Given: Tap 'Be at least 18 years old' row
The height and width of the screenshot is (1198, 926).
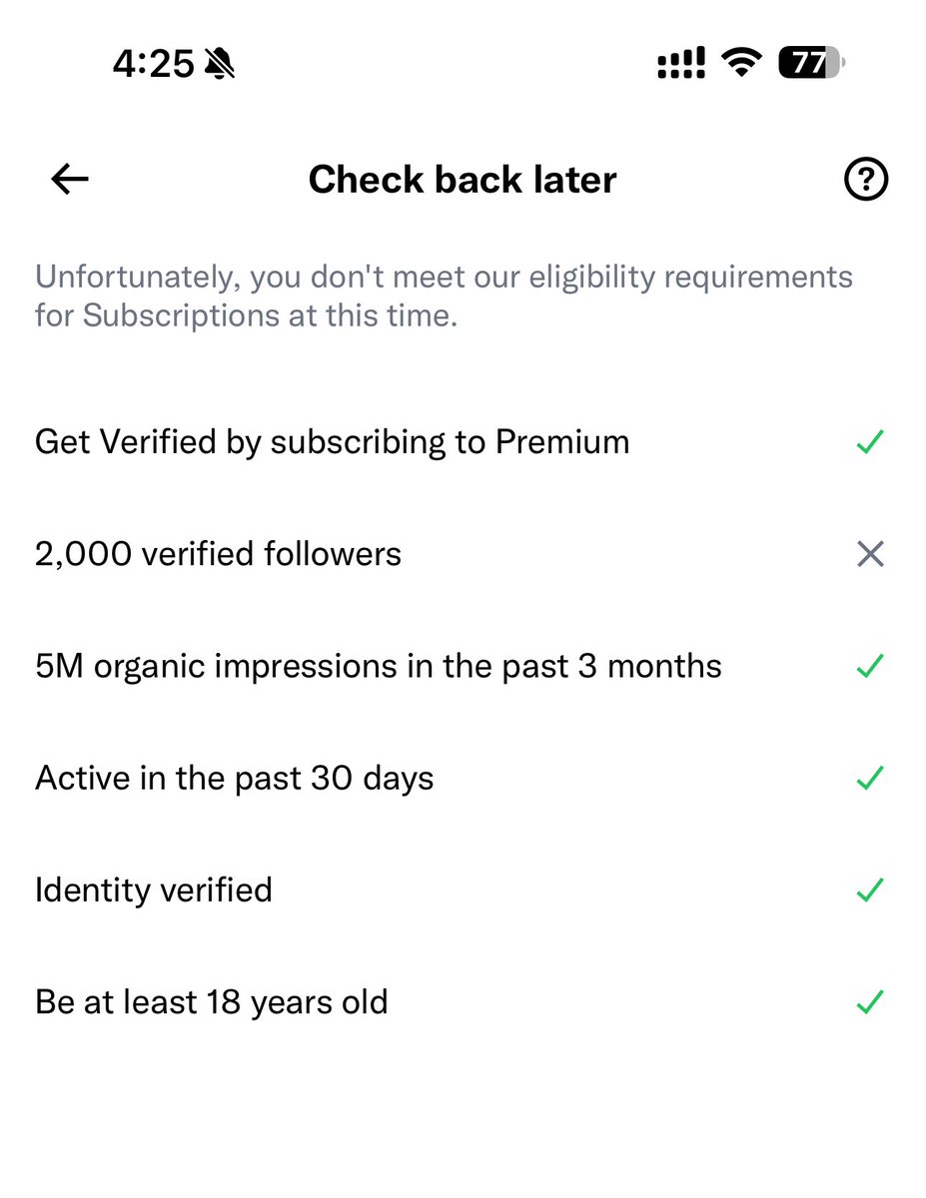Looking at the screenshot, I should (x=211, y=1001).
